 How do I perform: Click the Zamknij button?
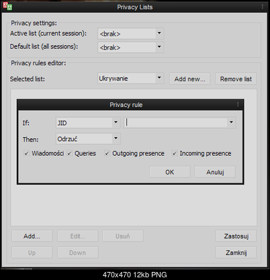(236, 252)
